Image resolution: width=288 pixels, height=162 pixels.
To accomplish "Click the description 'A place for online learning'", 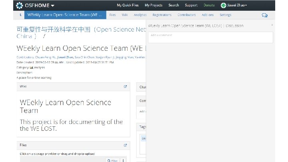I will point(34,78).
